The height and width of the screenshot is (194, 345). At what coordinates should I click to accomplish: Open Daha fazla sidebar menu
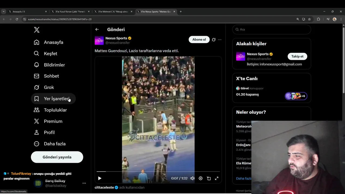[50, 144]
